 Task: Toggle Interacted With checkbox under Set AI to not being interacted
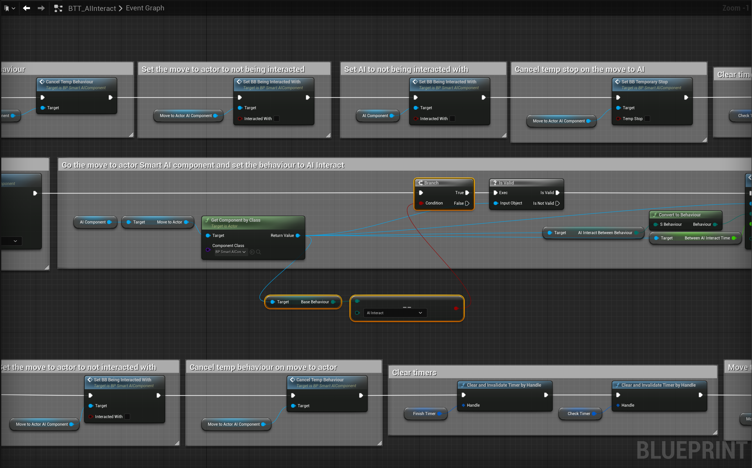point(453,119)
